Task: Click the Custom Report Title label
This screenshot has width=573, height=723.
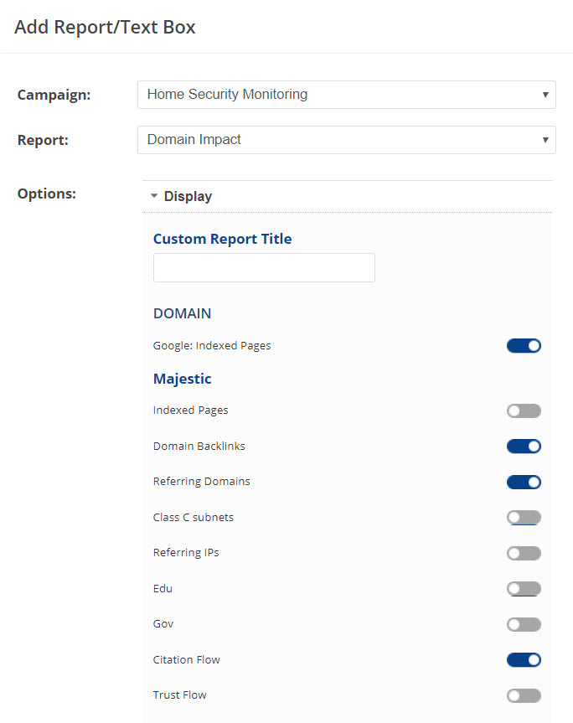Action: [x=222, y=239]
